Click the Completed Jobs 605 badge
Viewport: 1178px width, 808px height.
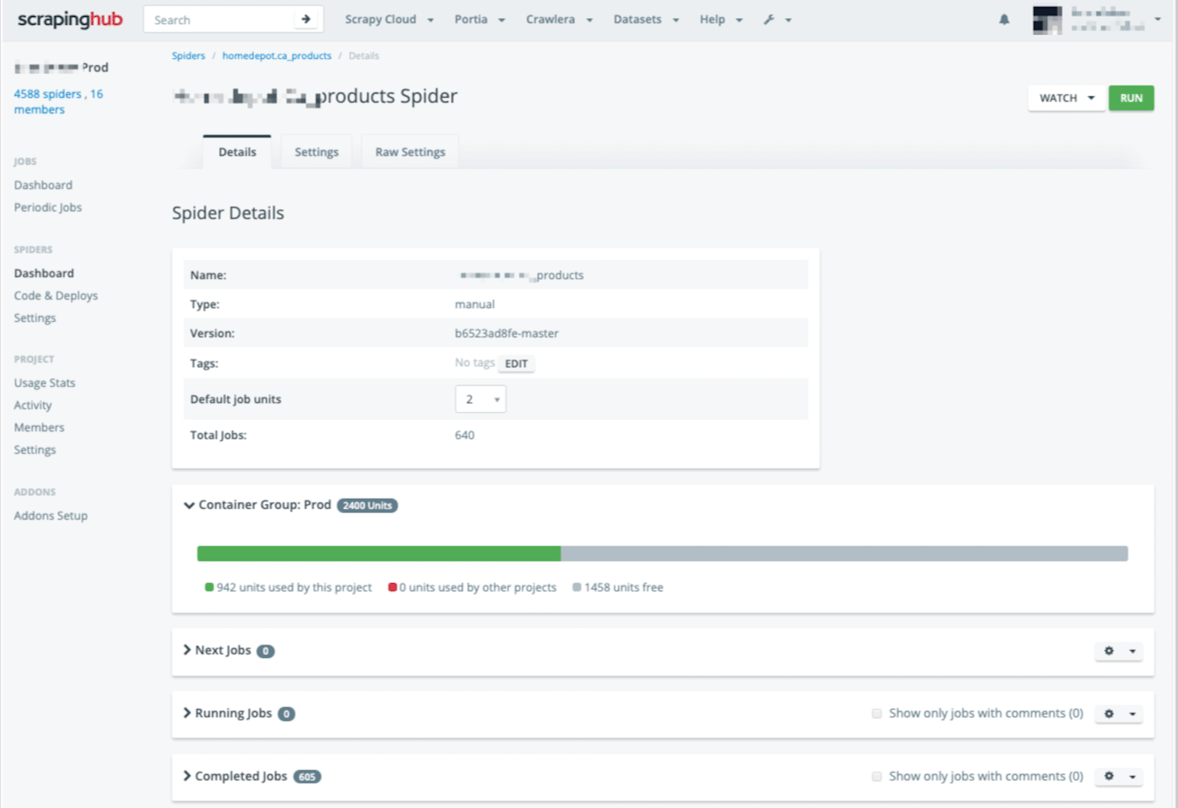(x=307, y=777)
